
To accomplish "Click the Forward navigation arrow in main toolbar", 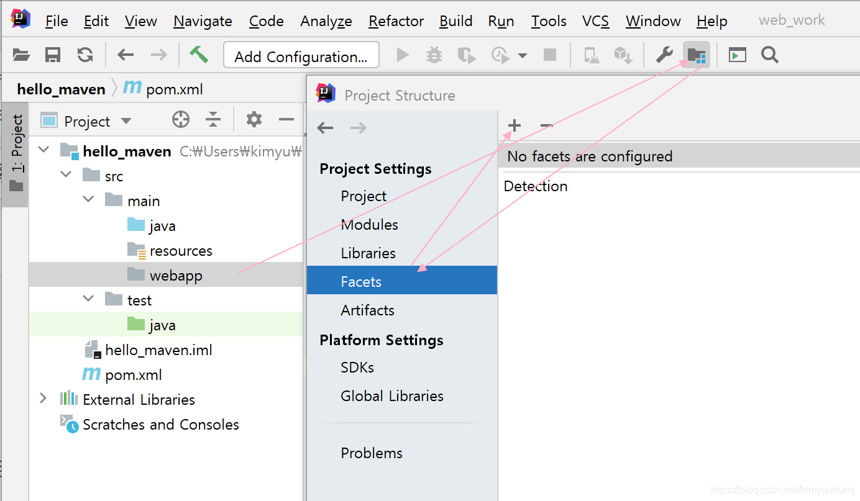I will point(159,55).
